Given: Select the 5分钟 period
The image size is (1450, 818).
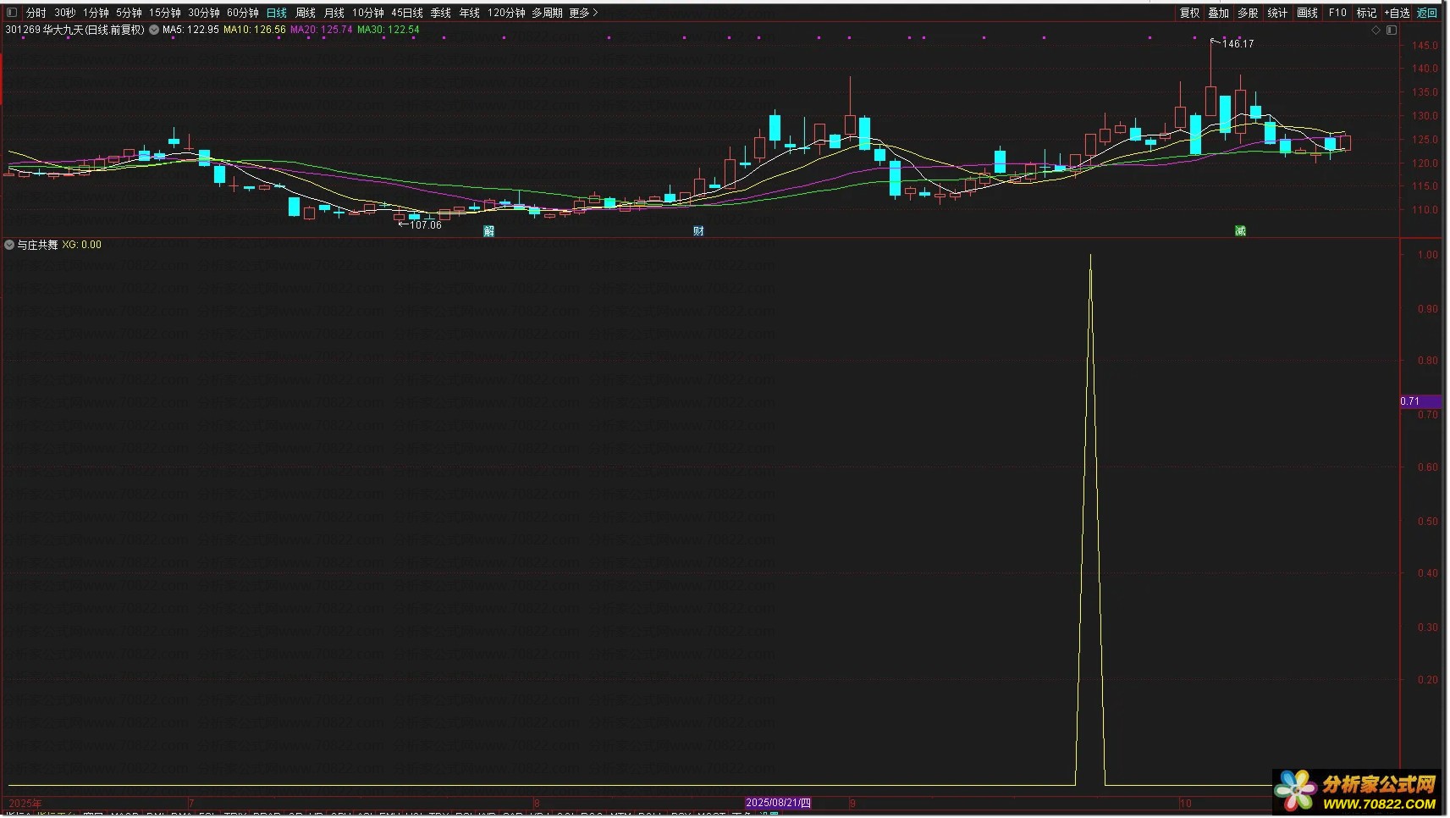Looking at the screenshot, I should click(129, 13).
